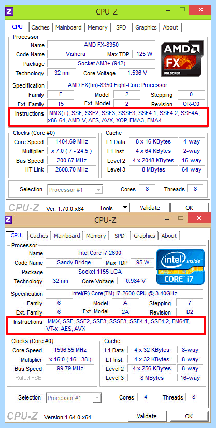
Task: Click the 64-way Level 3 associativity value
Action: [191, 169]
